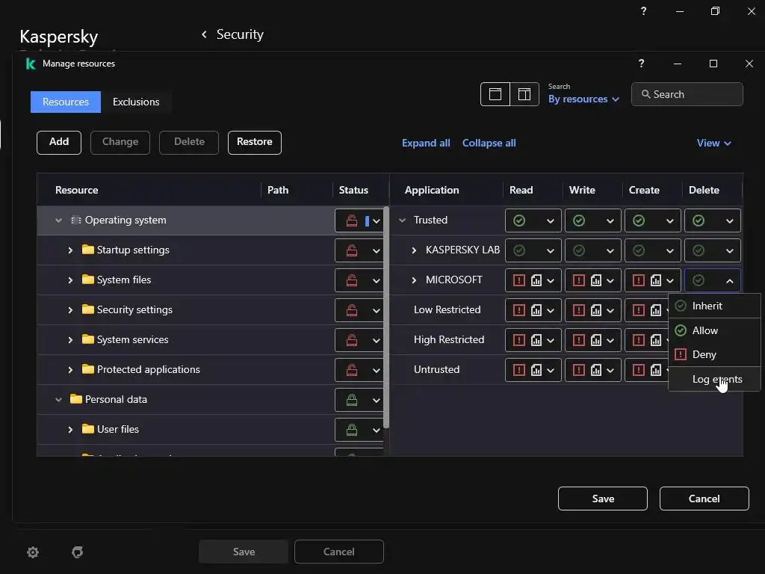
Task: Expand the User files node
Action: pyautogui.click(x=70, y=430)
